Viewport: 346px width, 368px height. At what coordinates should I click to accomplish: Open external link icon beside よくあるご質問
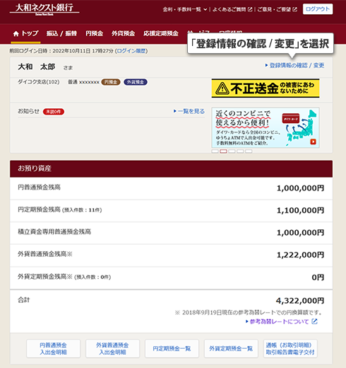click(x=250, y=9)
